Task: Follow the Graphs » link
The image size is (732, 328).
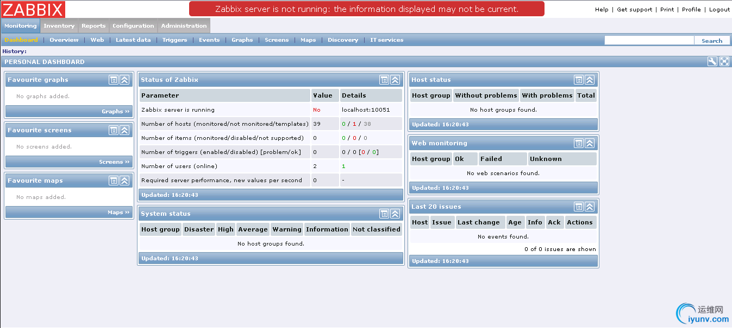Action: click(116, 112)
